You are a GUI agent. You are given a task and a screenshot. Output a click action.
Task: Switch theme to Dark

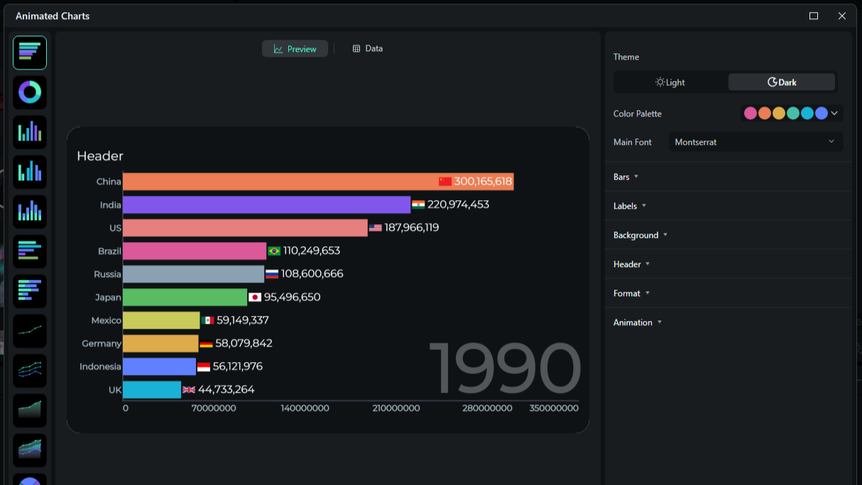click(x=782, y=82)
